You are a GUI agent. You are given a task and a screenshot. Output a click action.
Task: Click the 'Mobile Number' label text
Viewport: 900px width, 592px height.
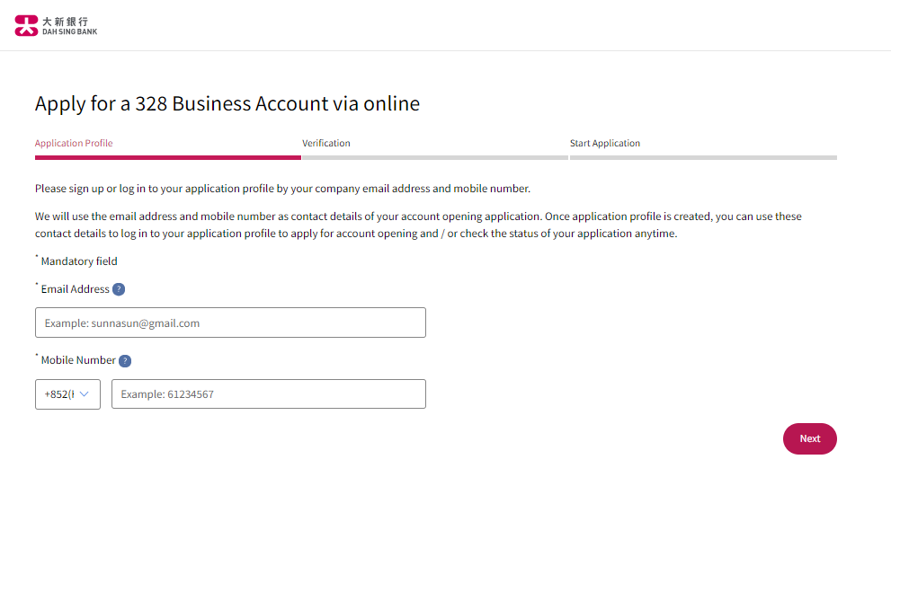pos(78,360)
